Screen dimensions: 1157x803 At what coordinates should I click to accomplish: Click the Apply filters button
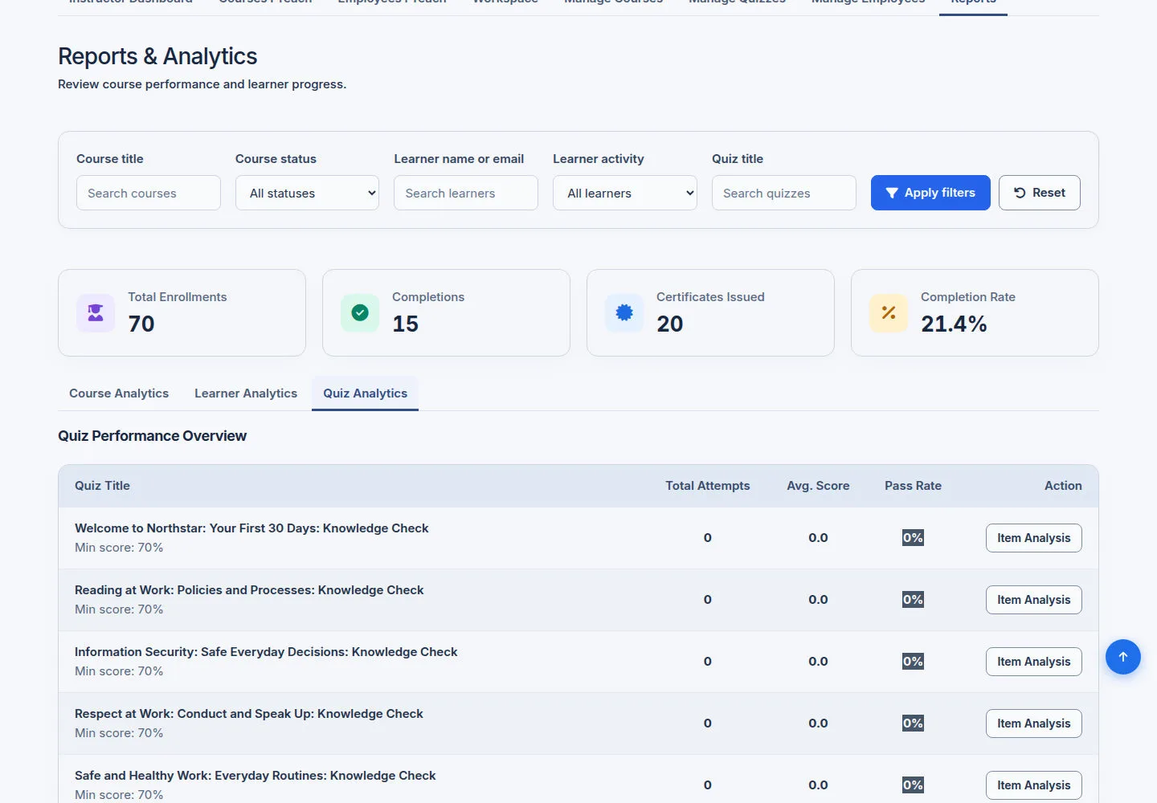[x=930, y=193]
